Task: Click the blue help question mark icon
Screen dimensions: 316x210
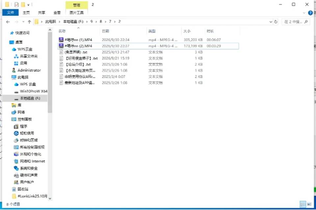Action: click(x=310, y=13)
